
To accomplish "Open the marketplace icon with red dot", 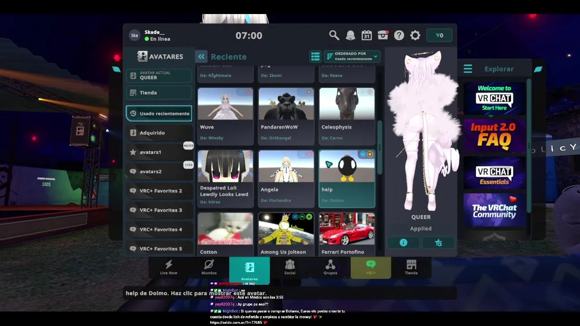I will pyautogui.click(x=383, y=35).
